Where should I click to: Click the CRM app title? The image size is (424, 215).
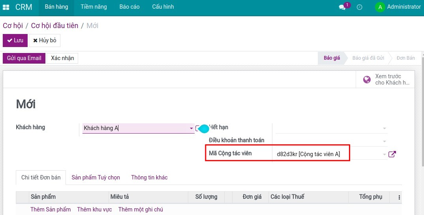(24, 7)
